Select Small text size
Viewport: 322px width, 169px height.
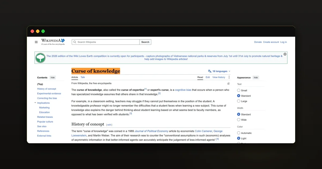click(x=239, y=90)
